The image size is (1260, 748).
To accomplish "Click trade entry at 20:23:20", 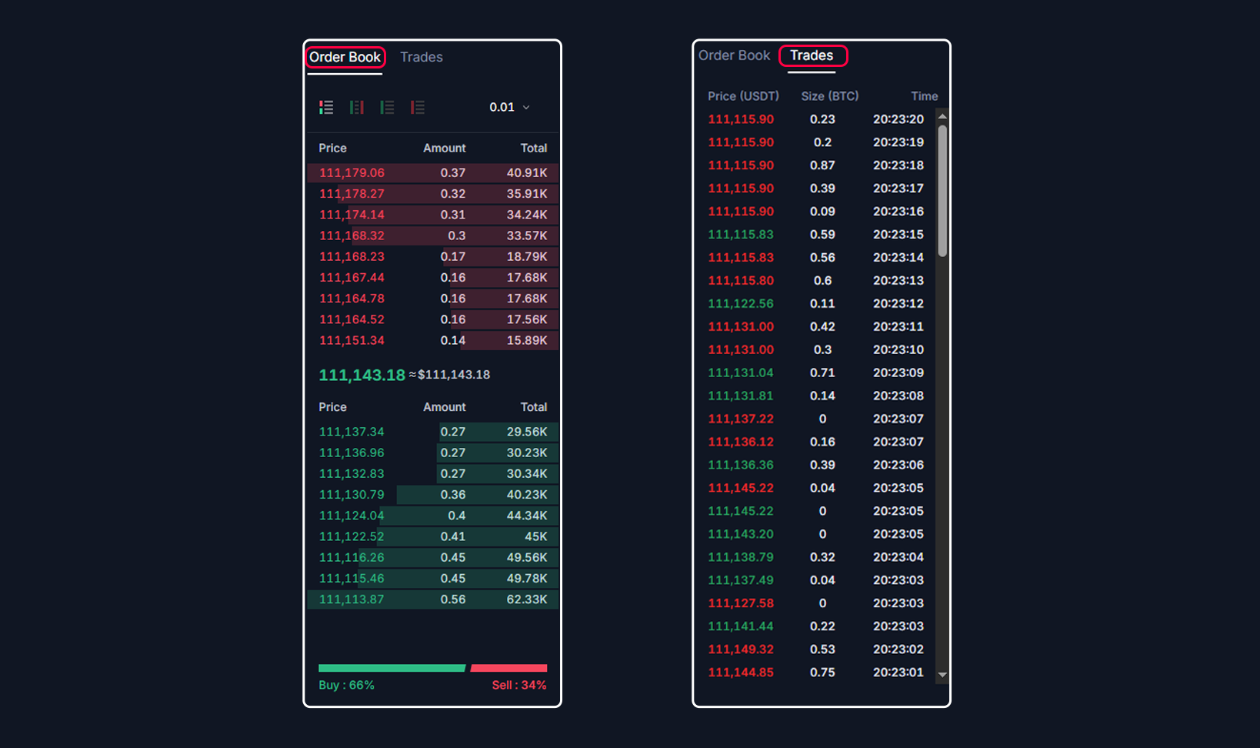I will [x=815, y=119].
